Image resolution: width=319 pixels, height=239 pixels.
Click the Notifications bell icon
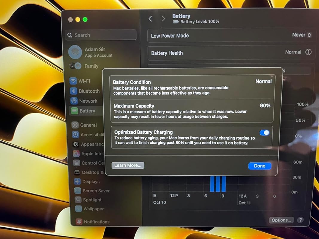pos(79,222)
